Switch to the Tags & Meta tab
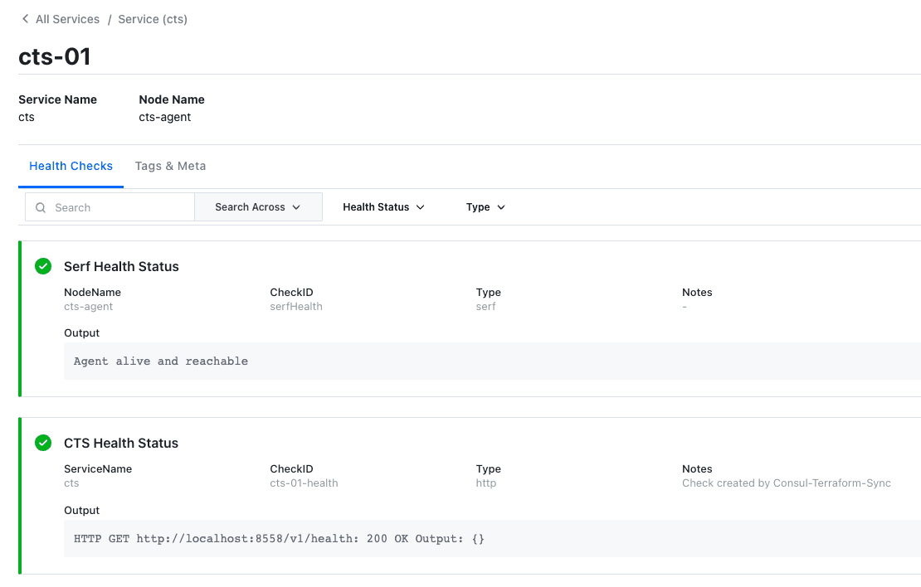This screenshot has height=587, width=921. click(170, 166)
